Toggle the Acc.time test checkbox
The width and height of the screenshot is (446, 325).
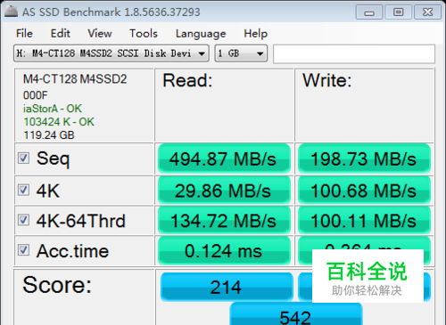pos(23,250)
